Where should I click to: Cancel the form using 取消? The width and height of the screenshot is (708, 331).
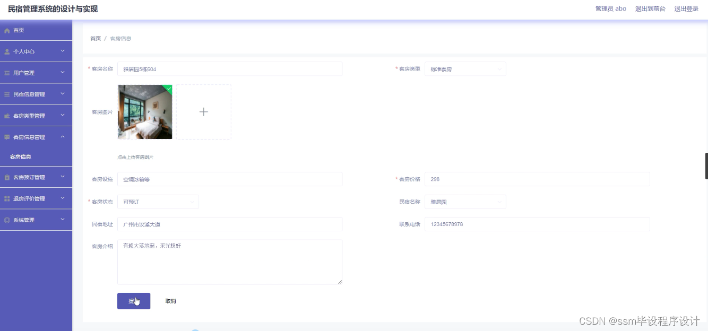(170, 300)
